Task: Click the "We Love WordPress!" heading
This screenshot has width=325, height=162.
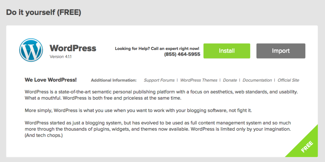Action: (51, 80)
